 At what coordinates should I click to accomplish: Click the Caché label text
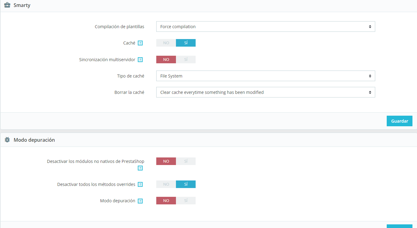129,43
